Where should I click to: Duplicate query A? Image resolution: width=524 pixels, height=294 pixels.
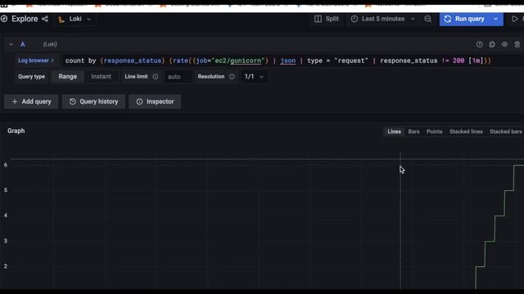pos(492,44)
